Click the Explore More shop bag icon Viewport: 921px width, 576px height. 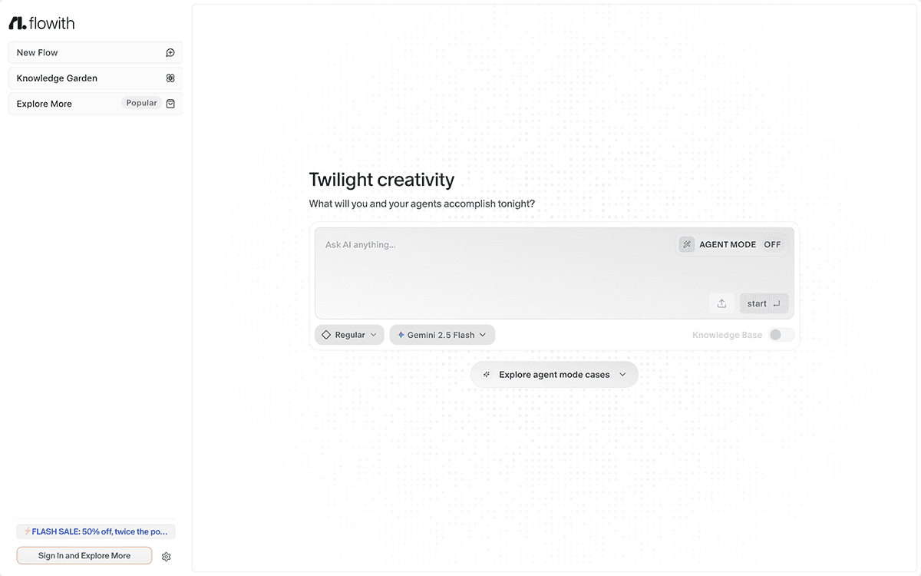[x=170, y=104]
